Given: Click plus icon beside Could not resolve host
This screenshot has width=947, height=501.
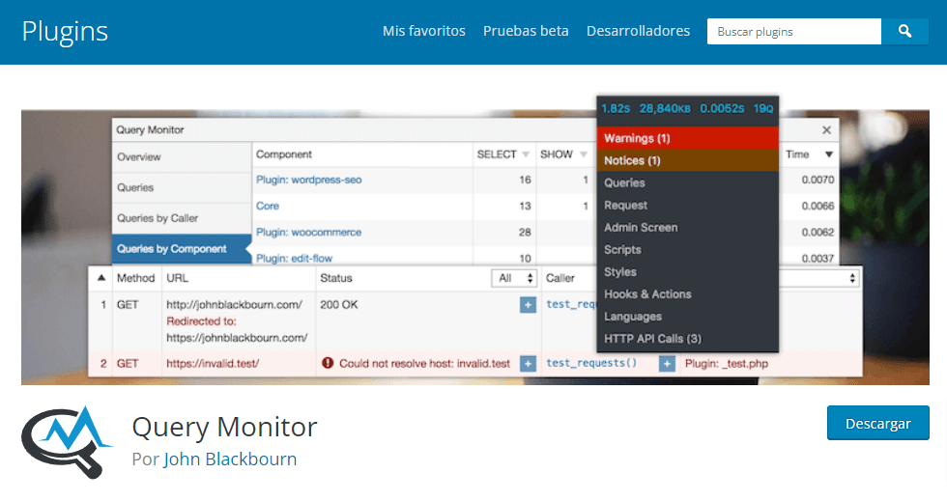Looking at the screenshot, I should click(528, 364).
